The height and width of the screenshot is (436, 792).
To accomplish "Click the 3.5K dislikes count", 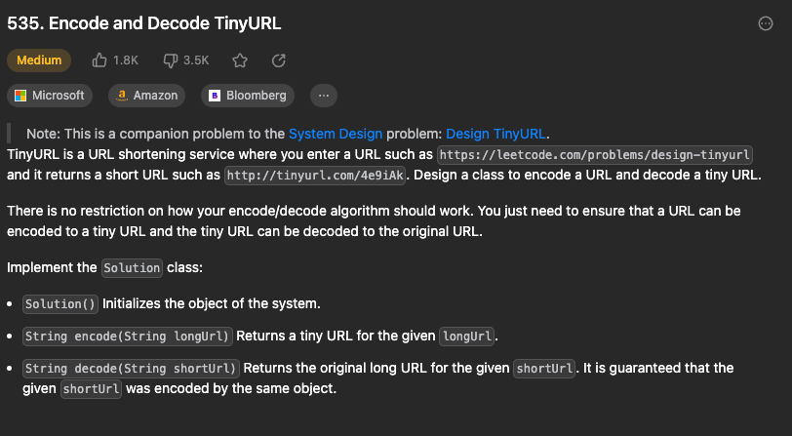I will (196, 60).
